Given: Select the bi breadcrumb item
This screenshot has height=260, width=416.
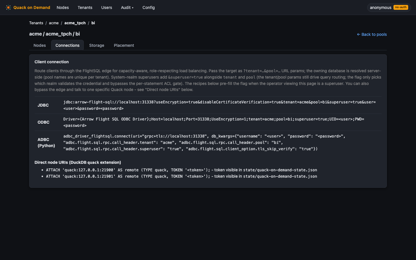Looking at the screenshot, I should pos(93,23).
